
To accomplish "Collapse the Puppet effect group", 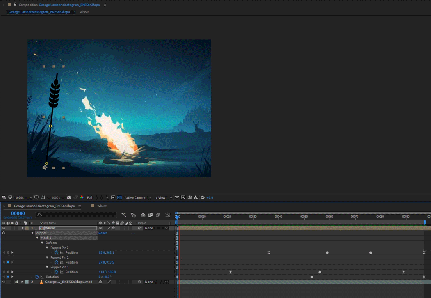I will point(32,233).
